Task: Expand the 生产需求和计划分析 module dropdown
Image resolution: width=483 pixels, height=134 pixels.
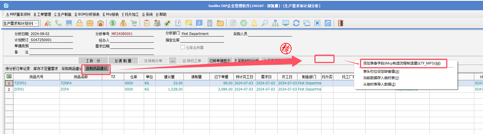Action: pyautogui.click(x=36, y=23)
